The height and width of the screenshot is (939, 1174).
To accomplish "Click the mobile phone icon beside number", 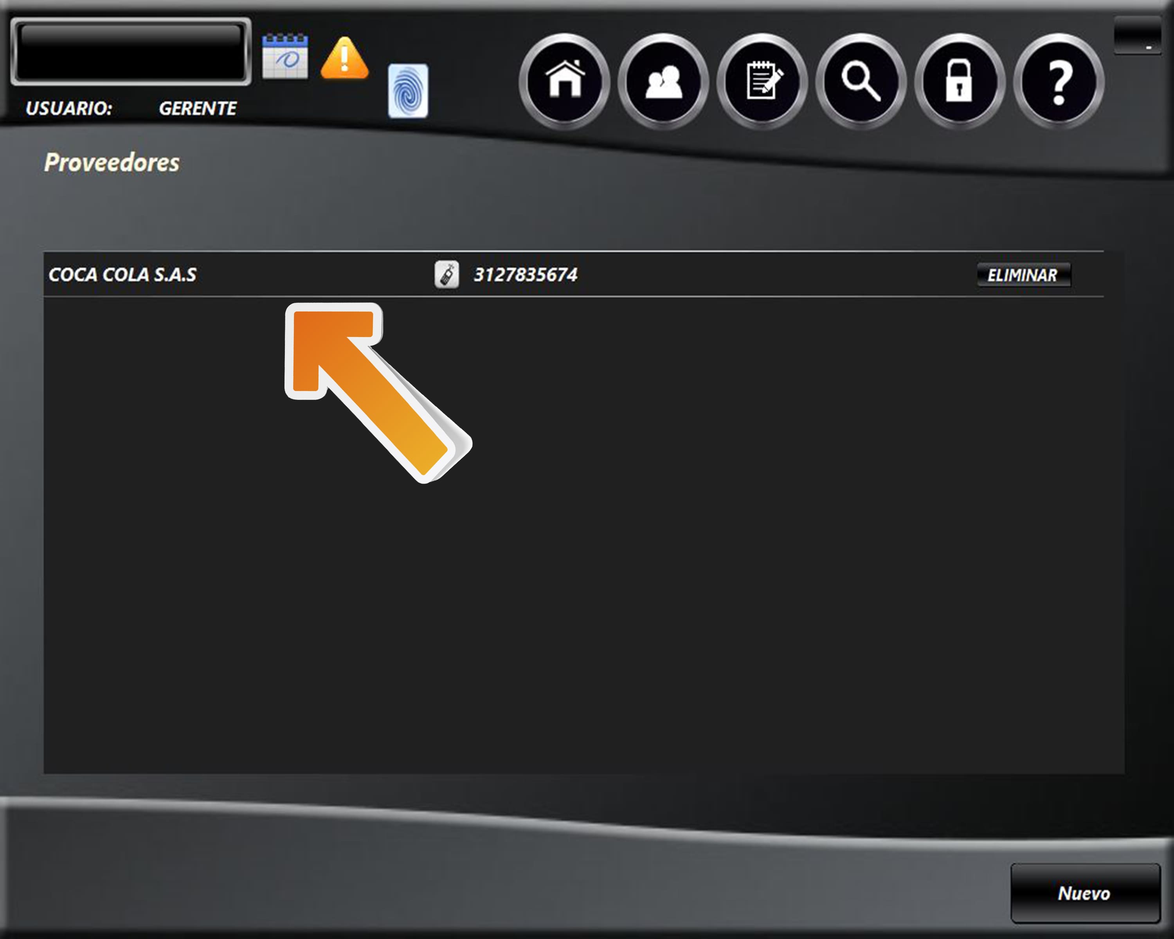I will [x=447, y=274].
